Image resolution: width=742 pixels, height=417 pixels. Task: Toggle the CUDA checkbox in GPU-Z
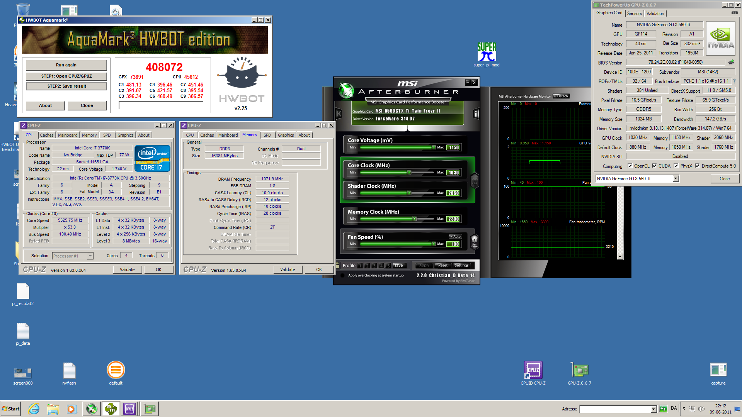click(x=654, y=166)
